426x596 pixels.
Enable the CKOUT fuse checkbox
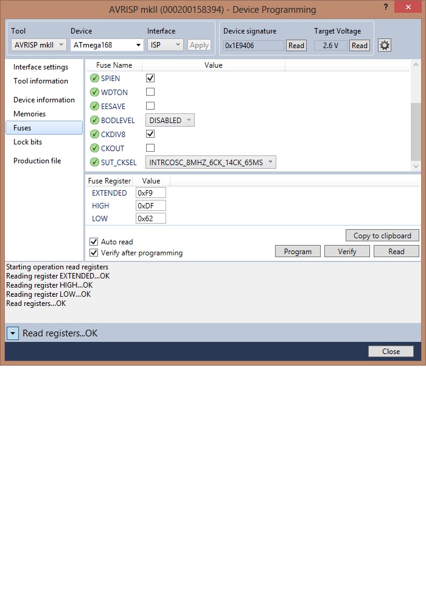[x=150, y=147]
